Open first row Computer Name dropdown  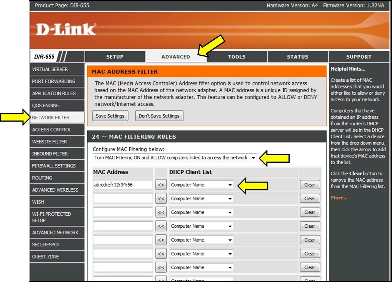click(x=201, y=185)
